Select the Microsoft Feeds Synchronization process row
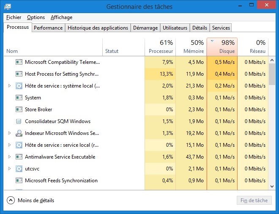 (x=61, y=181)
